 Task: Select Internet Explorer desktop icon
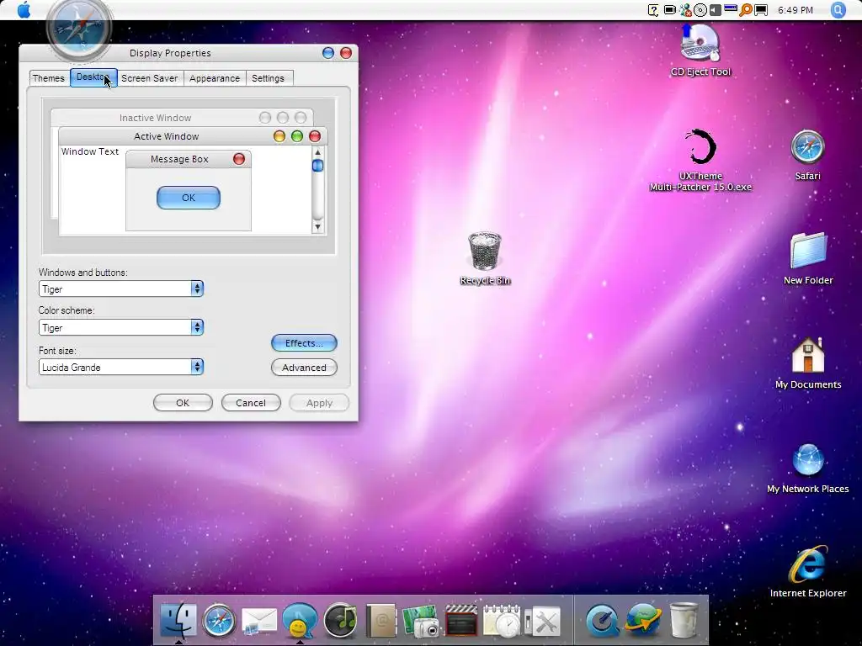click(808, 571)
